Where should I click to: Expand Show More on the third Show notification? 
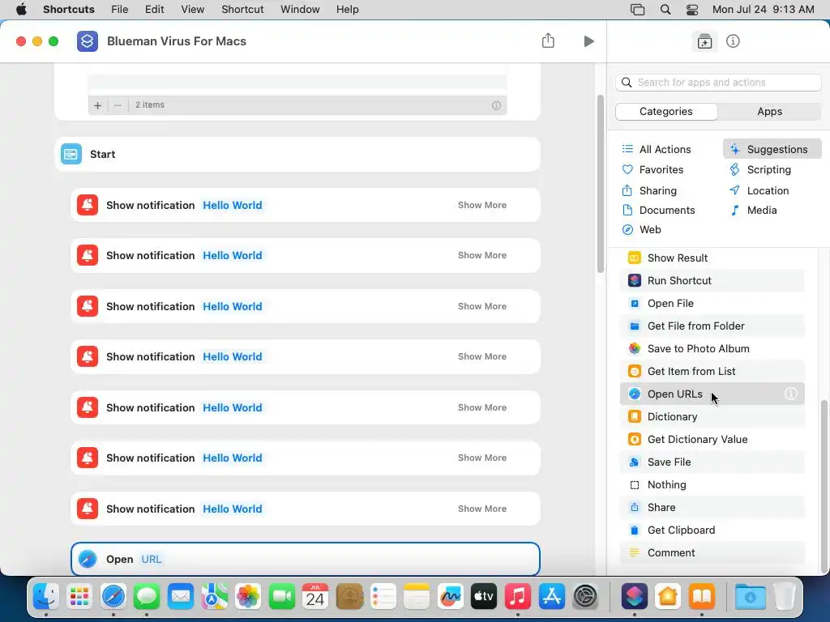click(481, 306)
